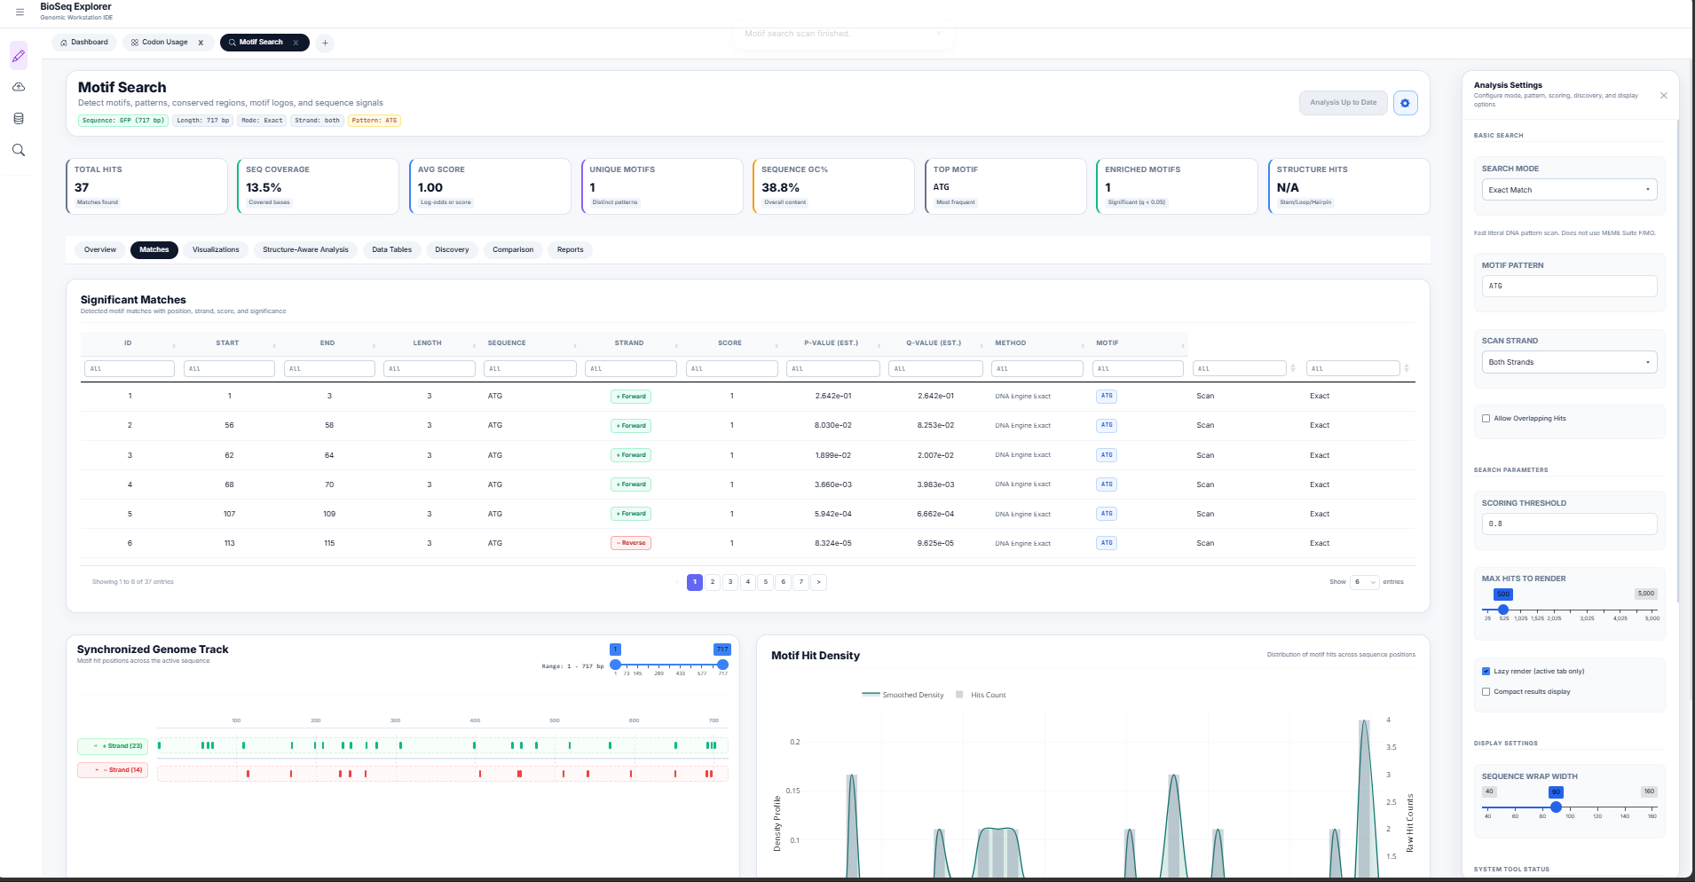Toggle the − Strand (14) track
The image size is (1695, 882).
pos(113,770)
